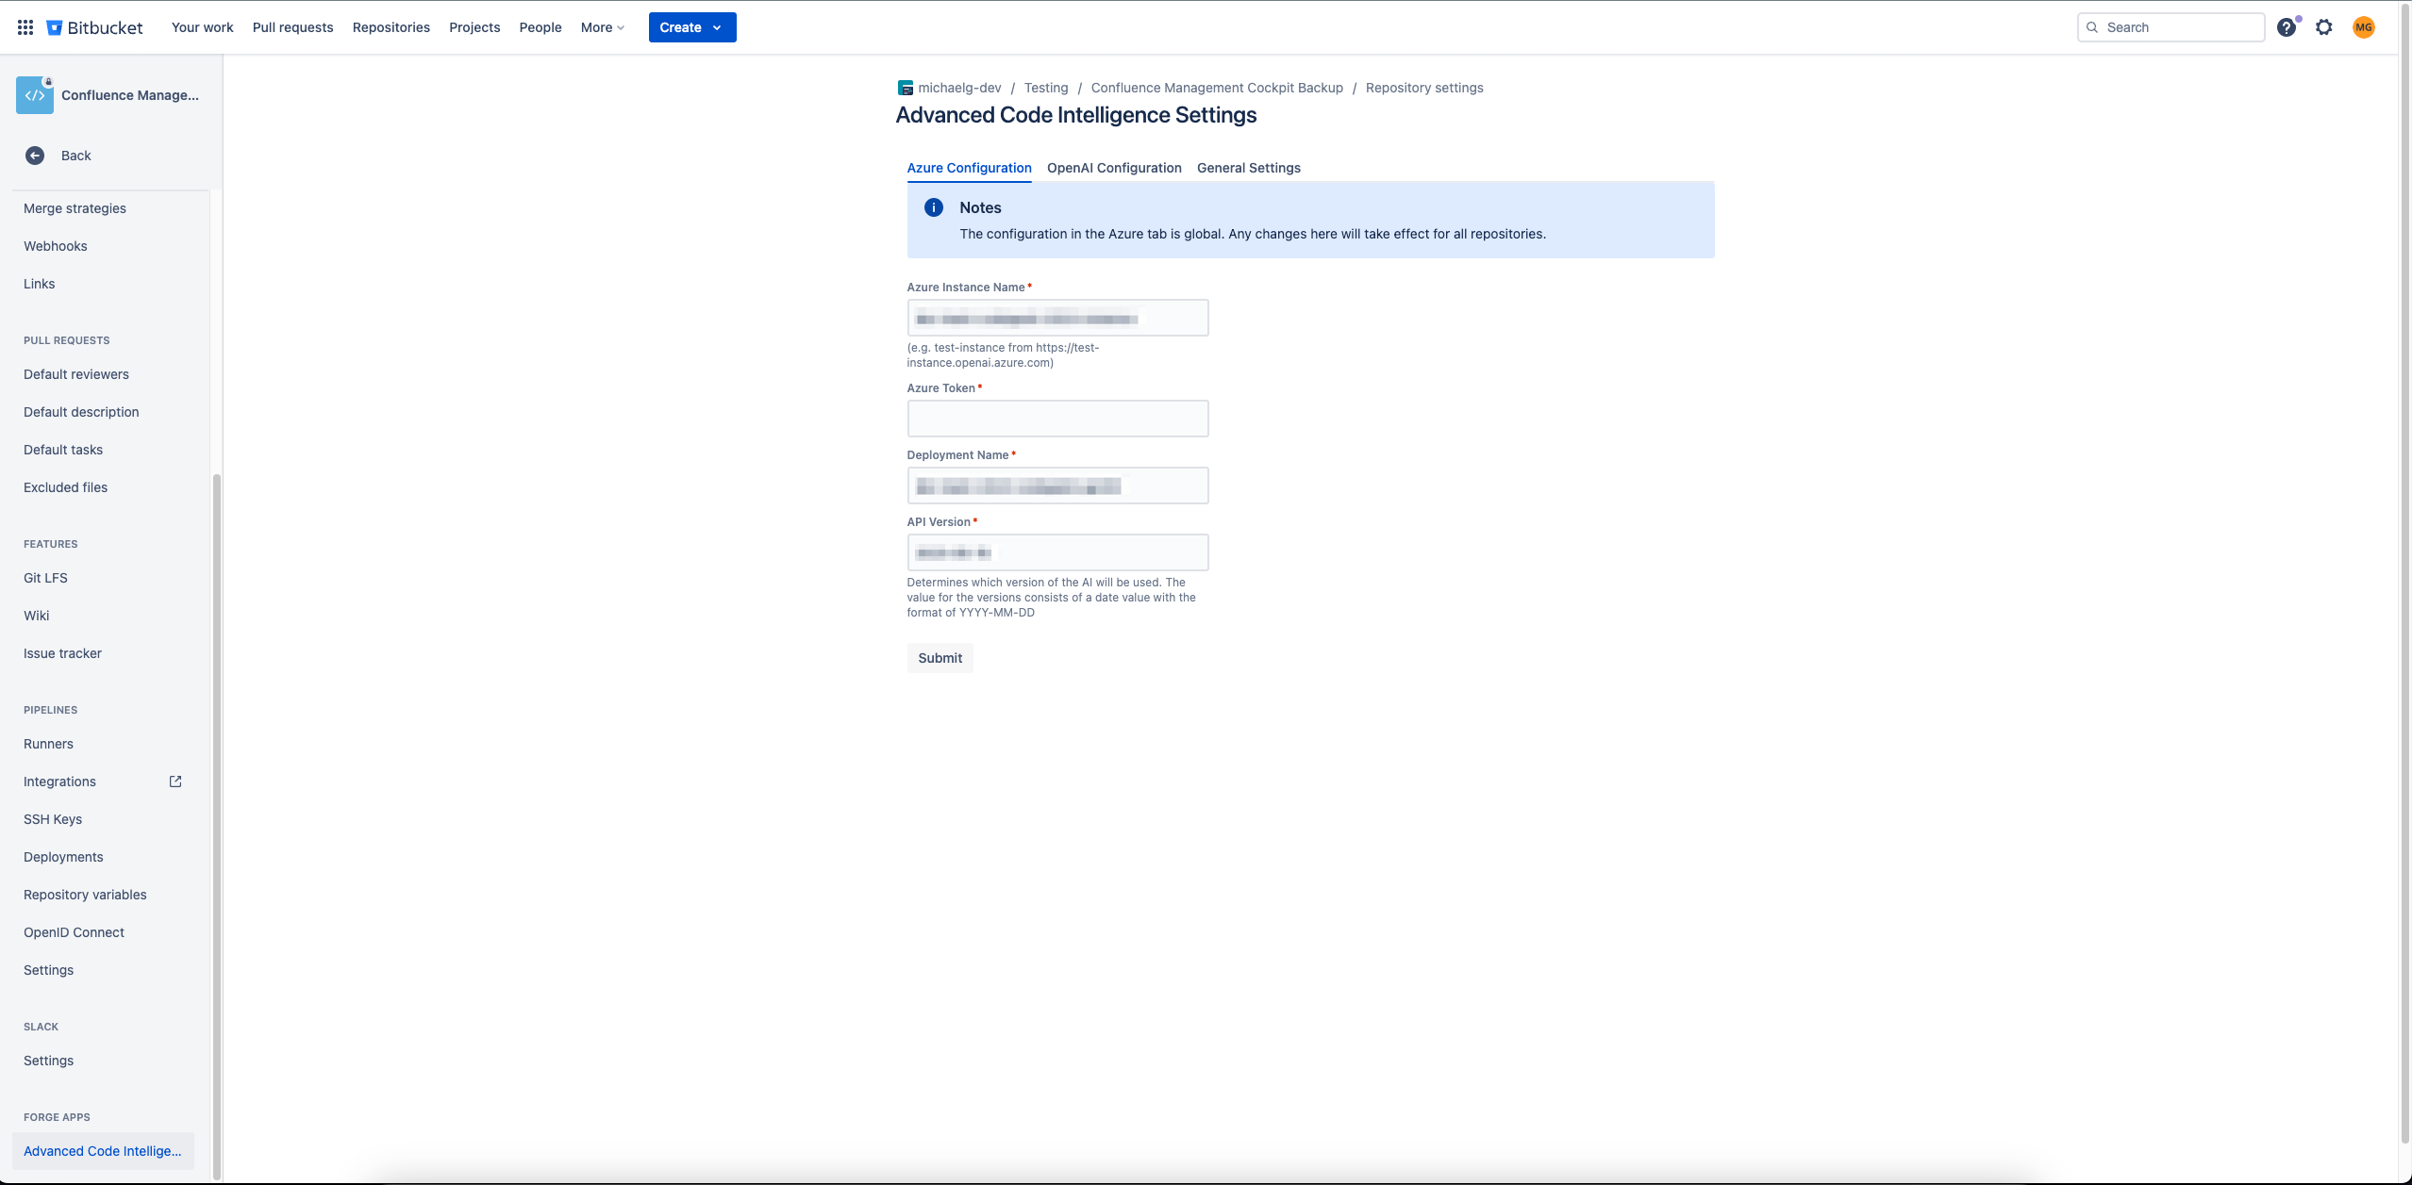Open the app switcher grid icon
The height and width of the screenshot is (1185, 2412).
pos(25,27)
